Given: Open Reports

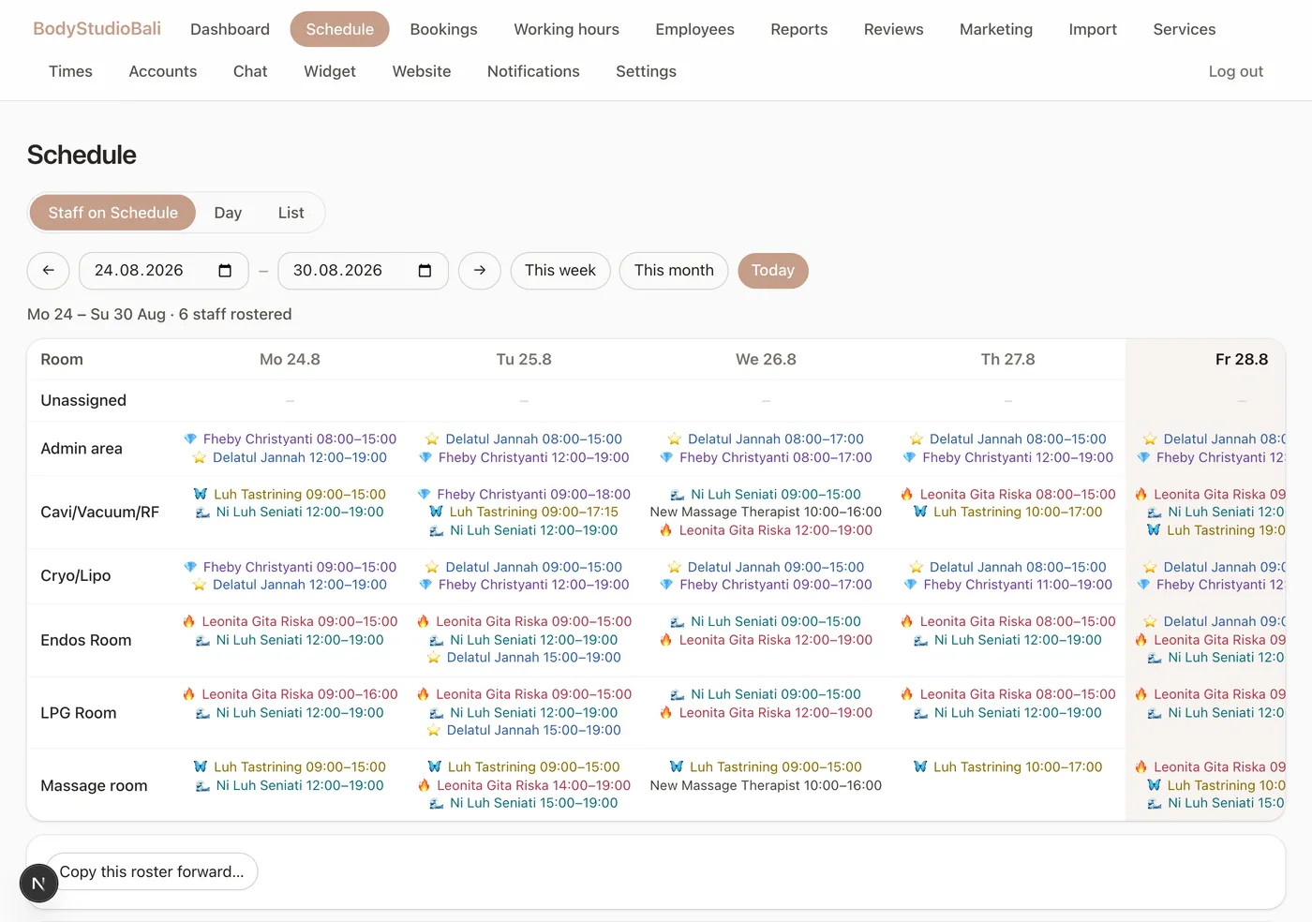Looking at the screenshot, I should tap(798, 29).
